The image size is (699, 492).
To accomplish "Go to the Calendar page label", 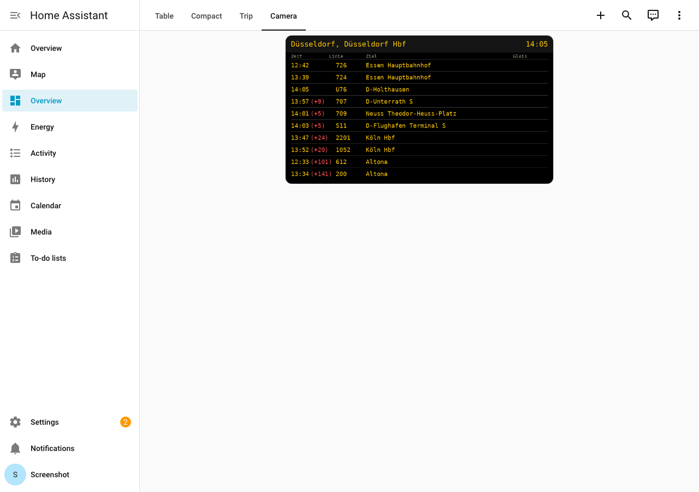I will coord(46,206).
